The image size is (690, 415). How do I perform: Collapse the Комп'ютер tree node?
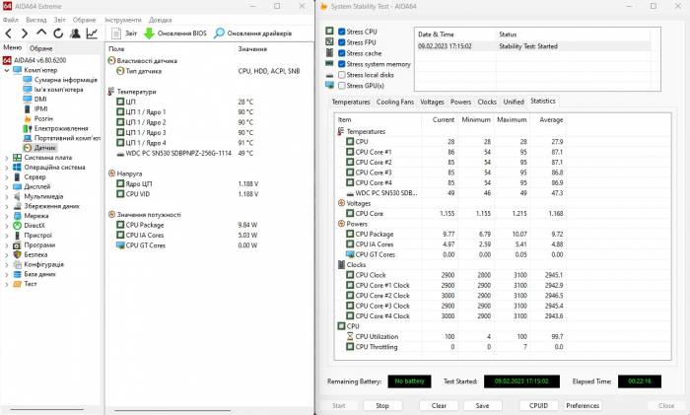click(x=7, y=70)
